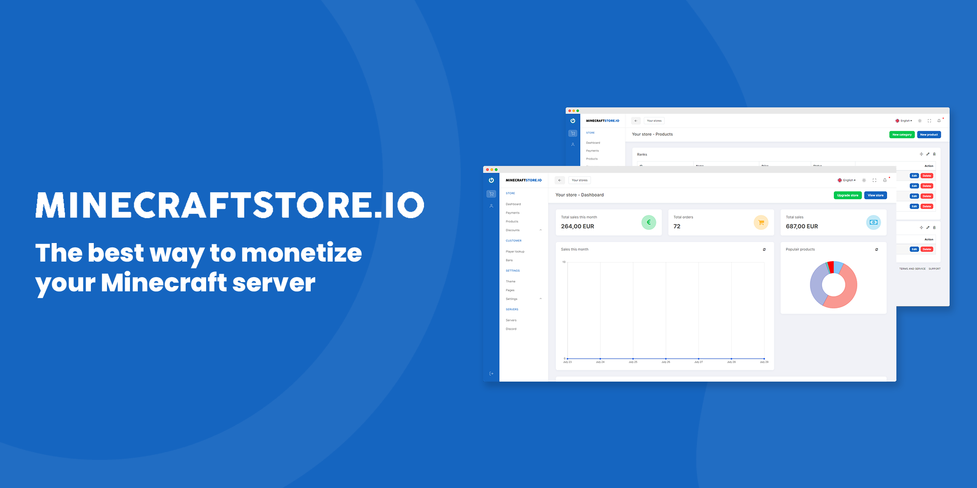Open Theme in the sidebar
The width and height of the screenshot is (977, 488).
pos(510,282)
